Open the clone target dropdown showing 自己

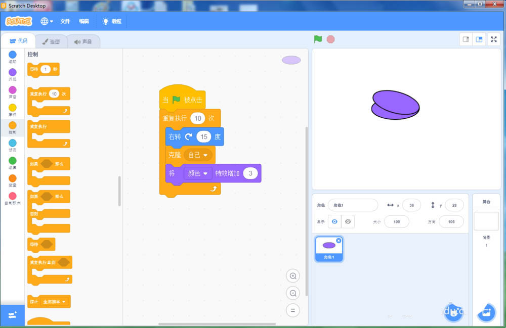click(197, 155)
